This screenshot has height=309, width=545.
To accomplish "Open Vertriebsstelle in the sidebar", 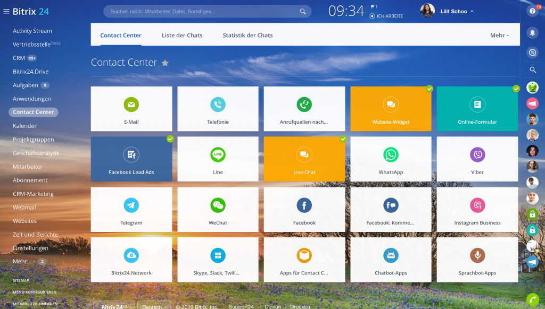I will coord(31,45).
